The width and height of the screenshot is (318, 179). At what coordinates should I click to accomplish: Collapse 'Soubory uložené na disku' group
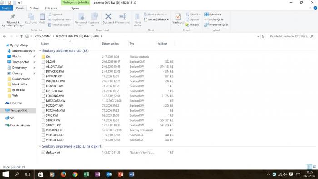click(x=40, y=51)
